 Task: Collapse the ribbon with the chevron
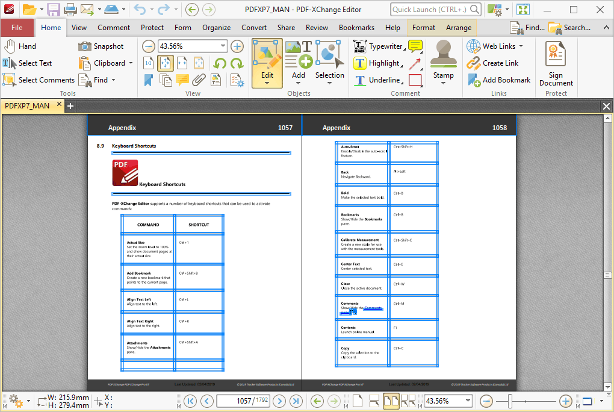(x=606, y=28)
